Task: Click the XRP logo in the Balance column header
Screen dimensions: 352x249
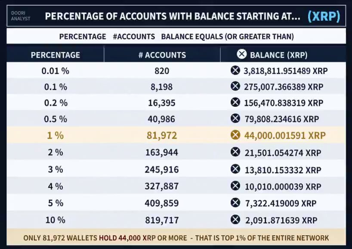Action: [241, 54]
